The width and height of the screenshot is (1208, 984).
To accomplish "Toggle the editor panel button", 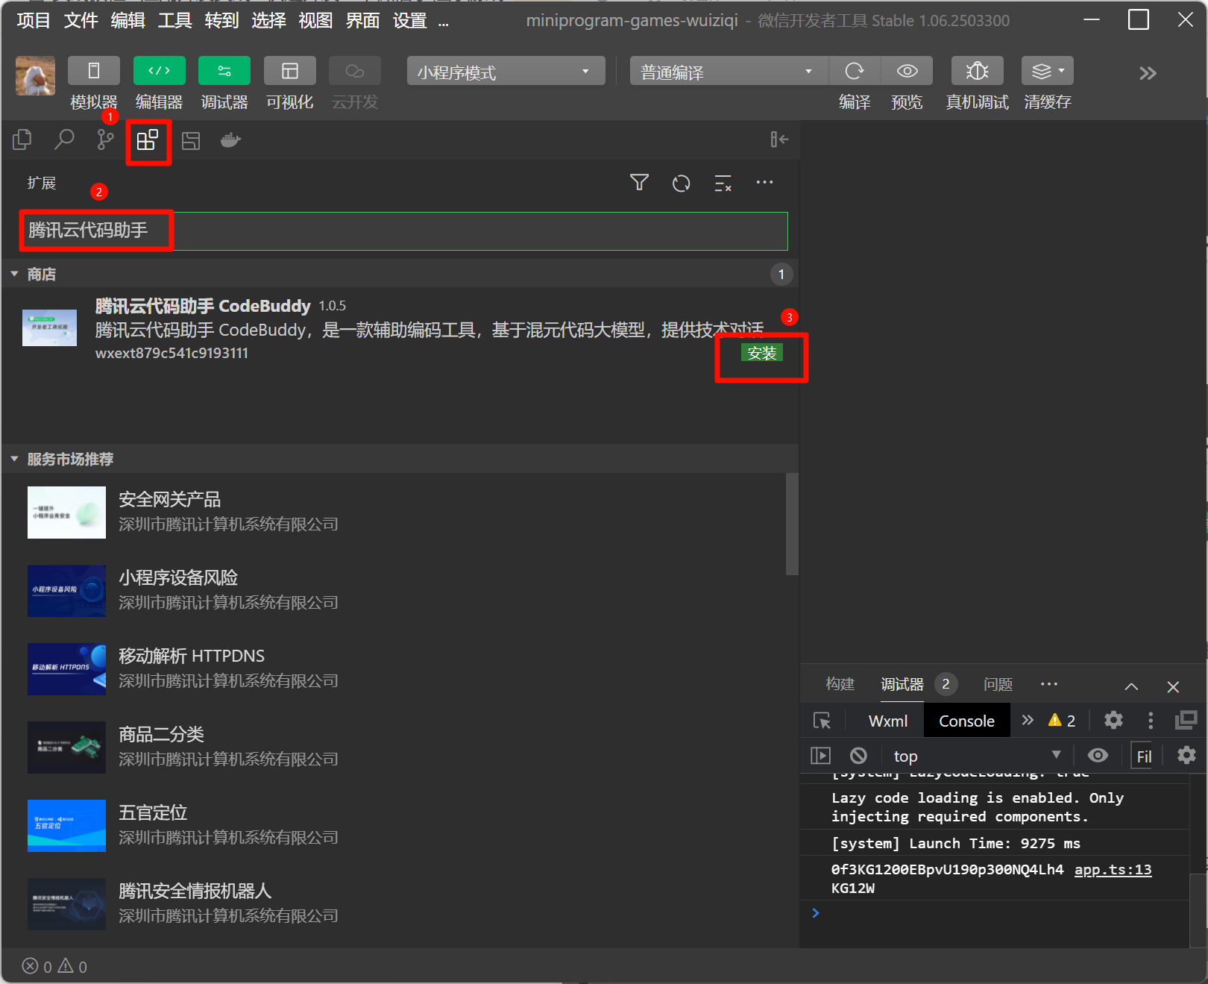I will 159,72.
